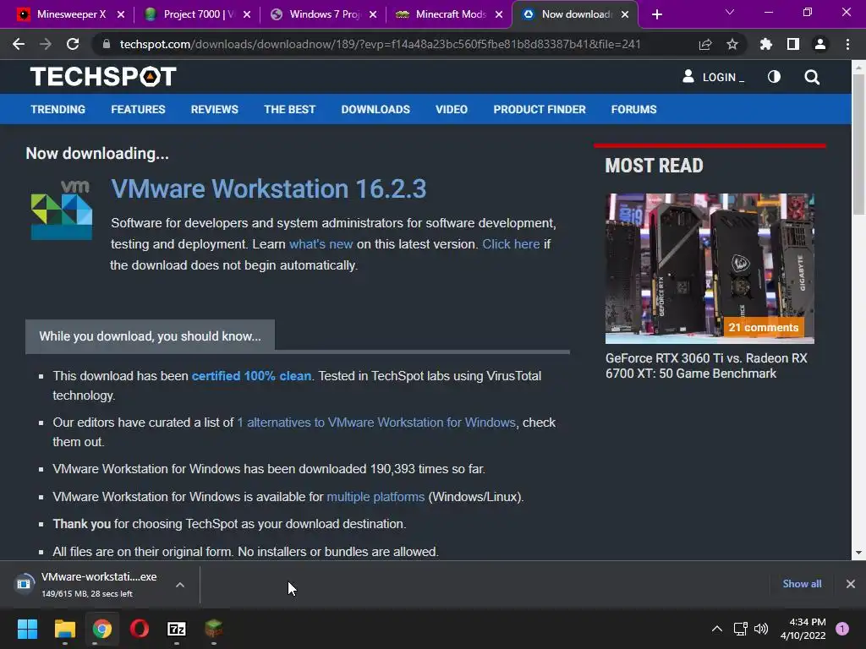Open the GPU benchmark article thumbnail
The height and width of the screenshot is (649, 866).
(710, 268)
